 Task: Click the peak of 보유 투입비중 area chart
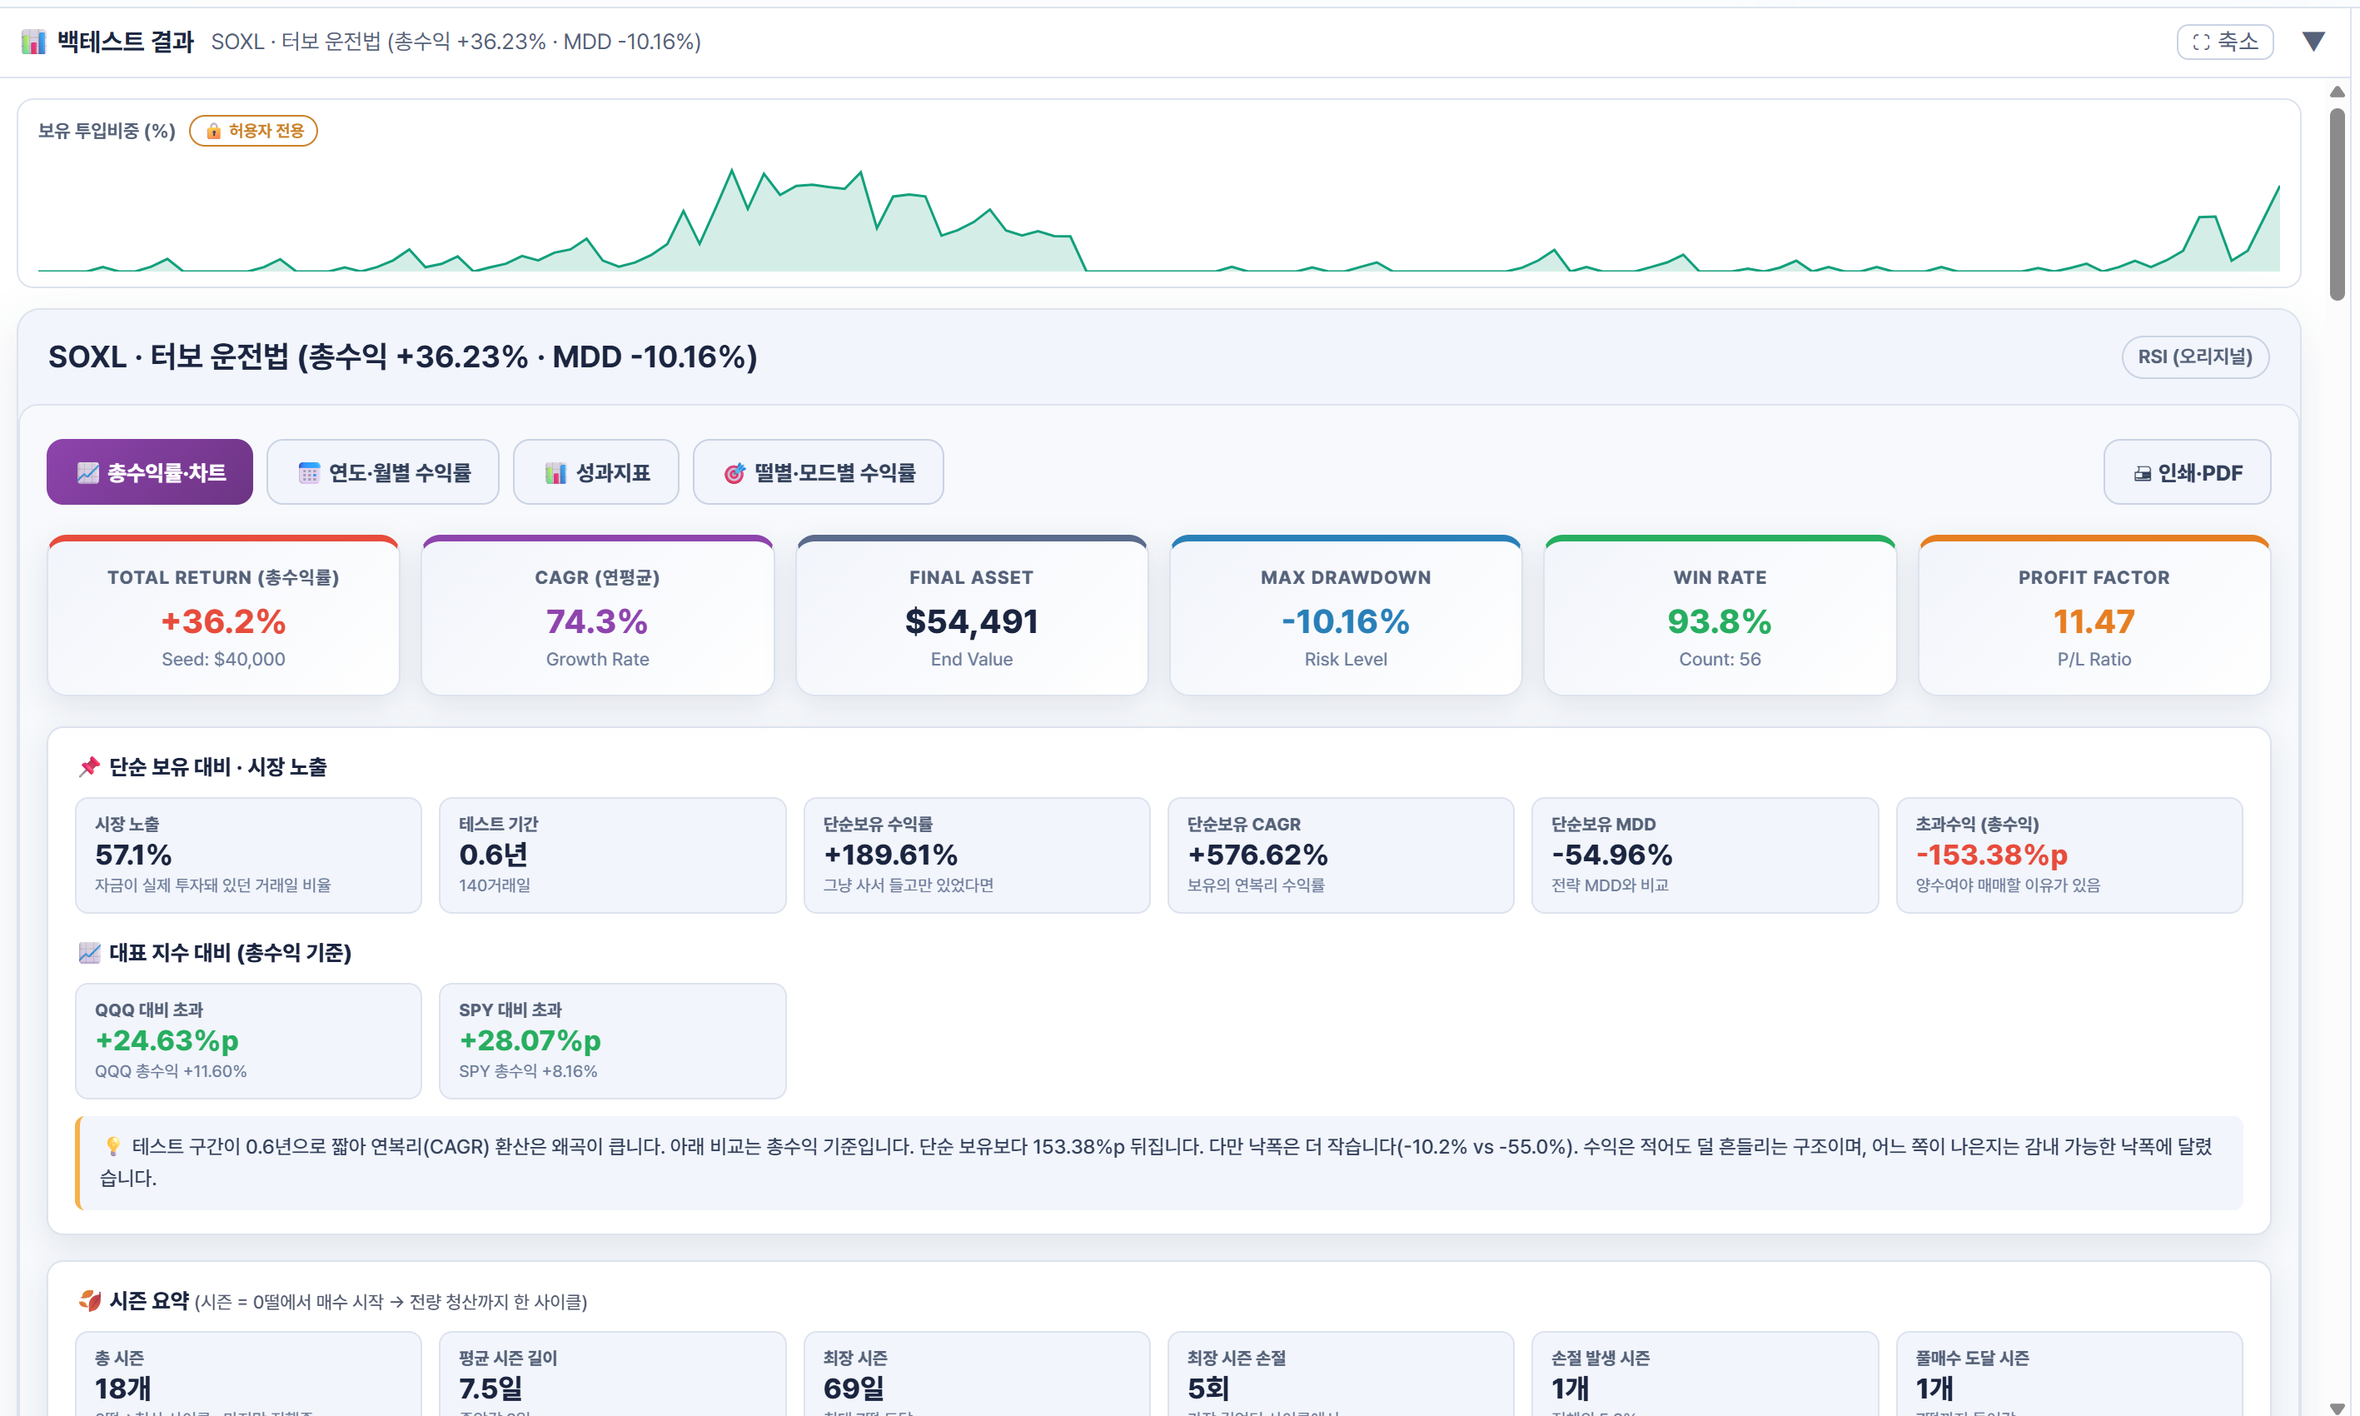732,172
